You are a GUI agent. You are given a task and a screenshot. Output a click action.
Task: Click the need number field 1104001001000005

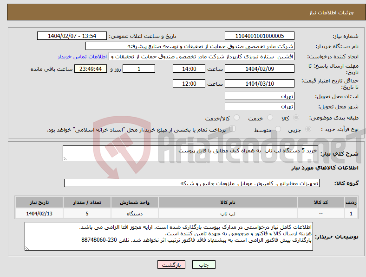(x=259, y=36)
